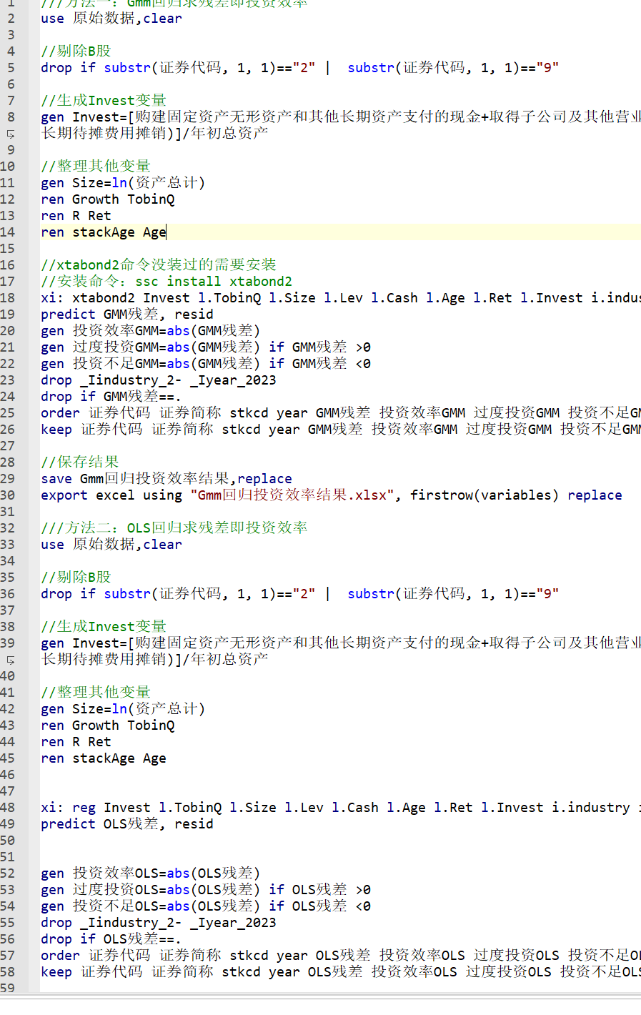641x1015 pixels.
Task: Click comment '//xtabond2命令没装过的需要安装'
Action: pos(159,265)
